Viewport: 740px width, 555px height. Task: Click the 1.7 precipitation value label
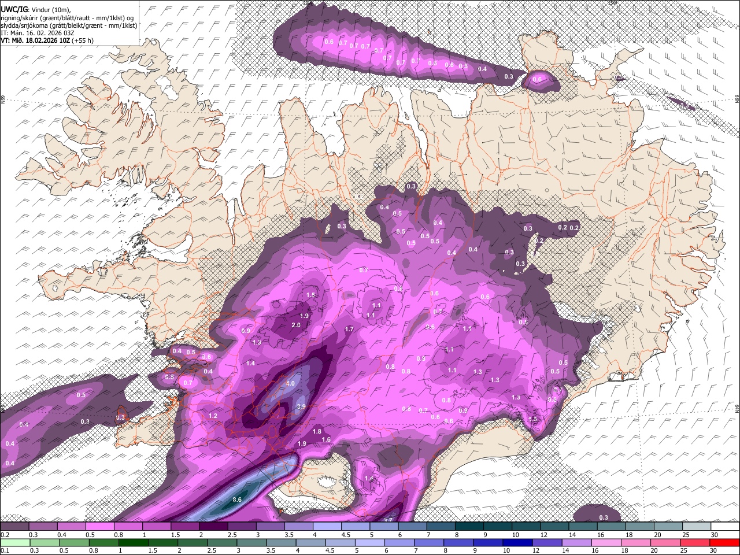point(349,329)
